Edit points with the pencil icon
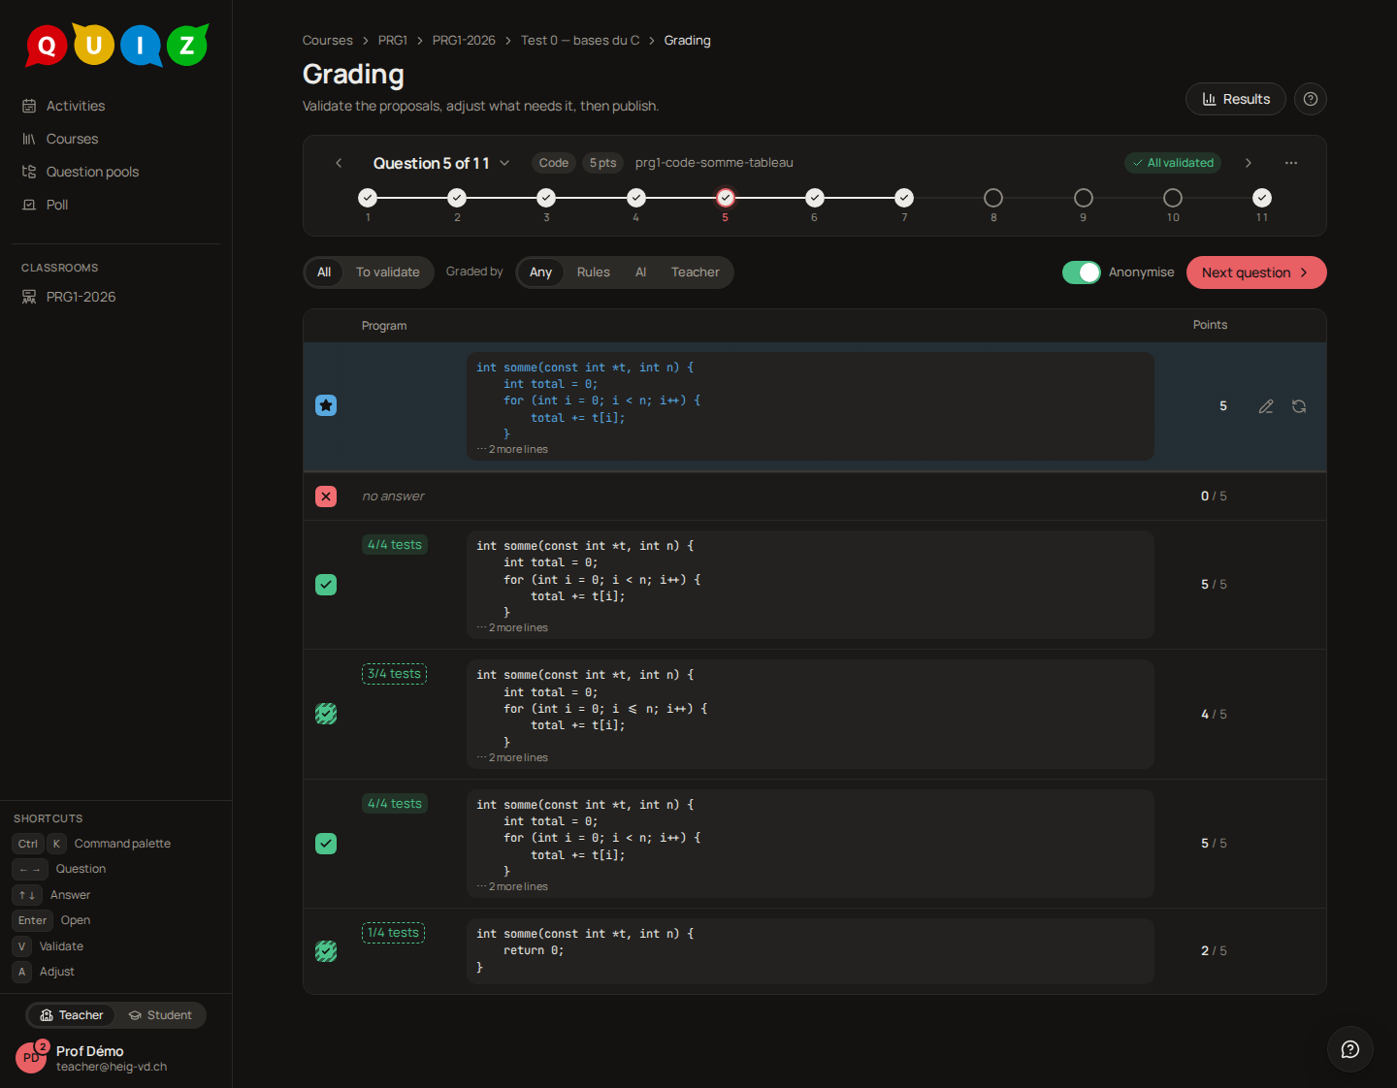The width and height of the screenshot is (1397, 1088). click(1266, 406)
